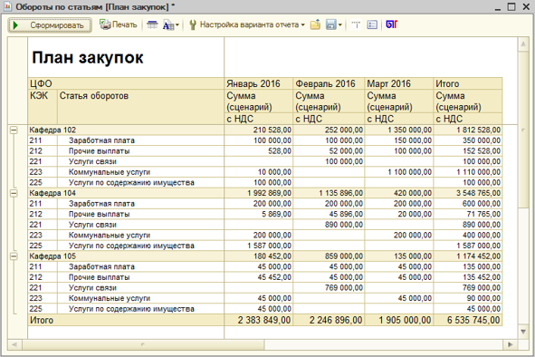Select the 90 000,00 total cell
This screenshot has width=535, height=357.
click(x=468, y=299)
